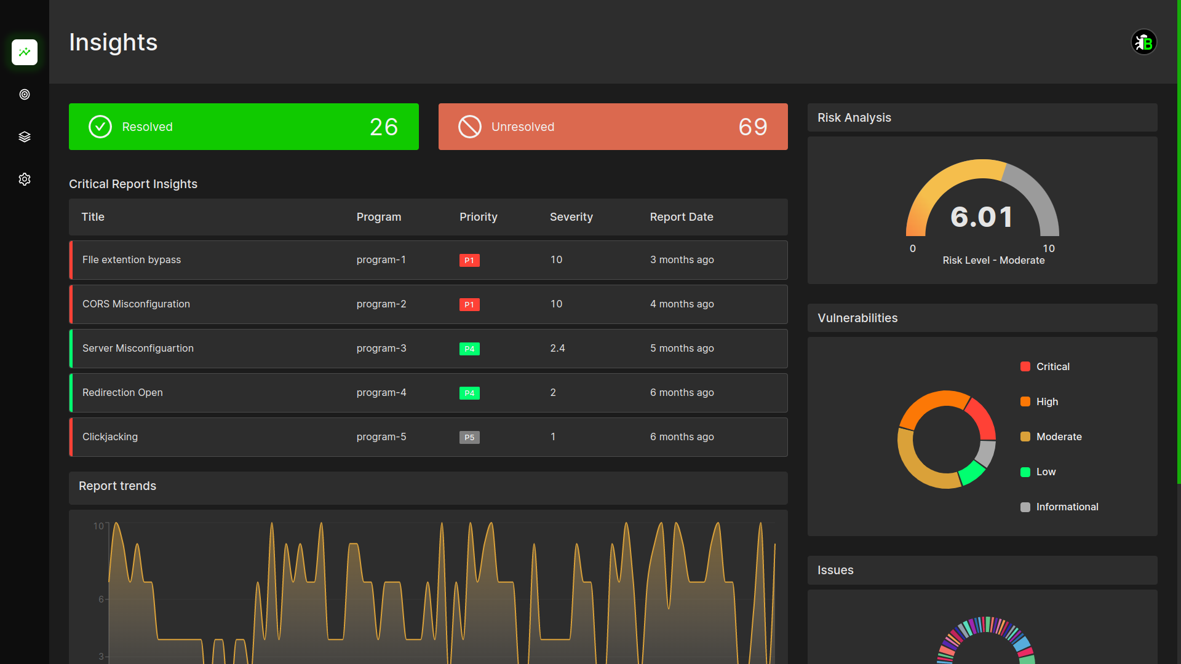Sort table by Report Date header
1181x664 pixels.
point(681,217)
